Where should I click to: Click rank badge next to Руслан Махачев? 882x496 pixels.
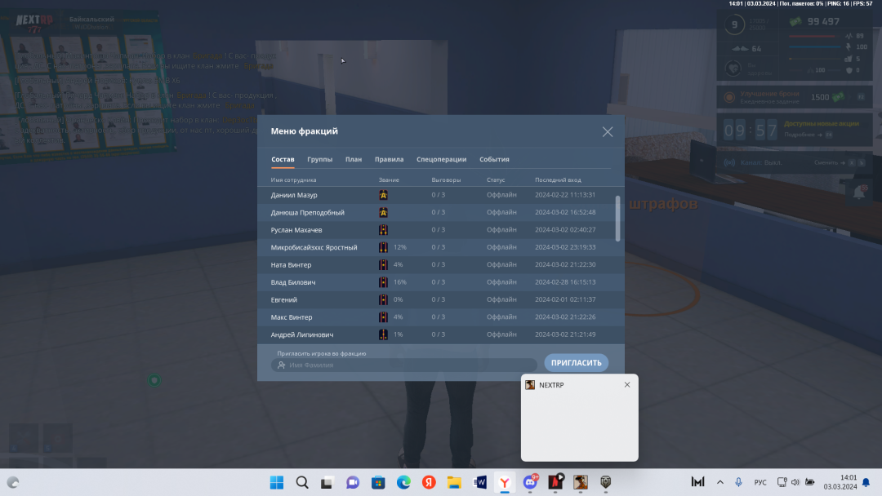click(x=383, y=230)
